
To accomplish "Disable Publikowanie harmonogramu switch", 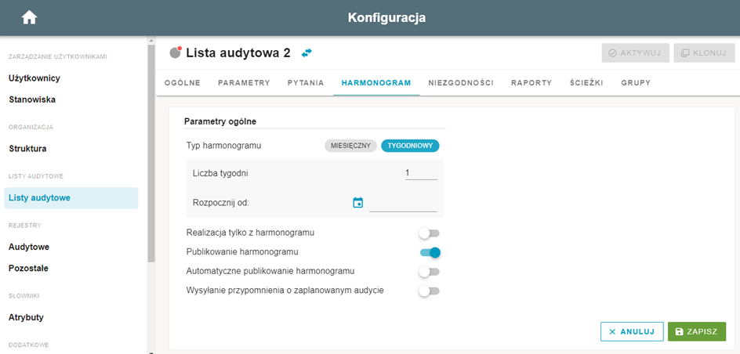I will click(x=430, y=253).
